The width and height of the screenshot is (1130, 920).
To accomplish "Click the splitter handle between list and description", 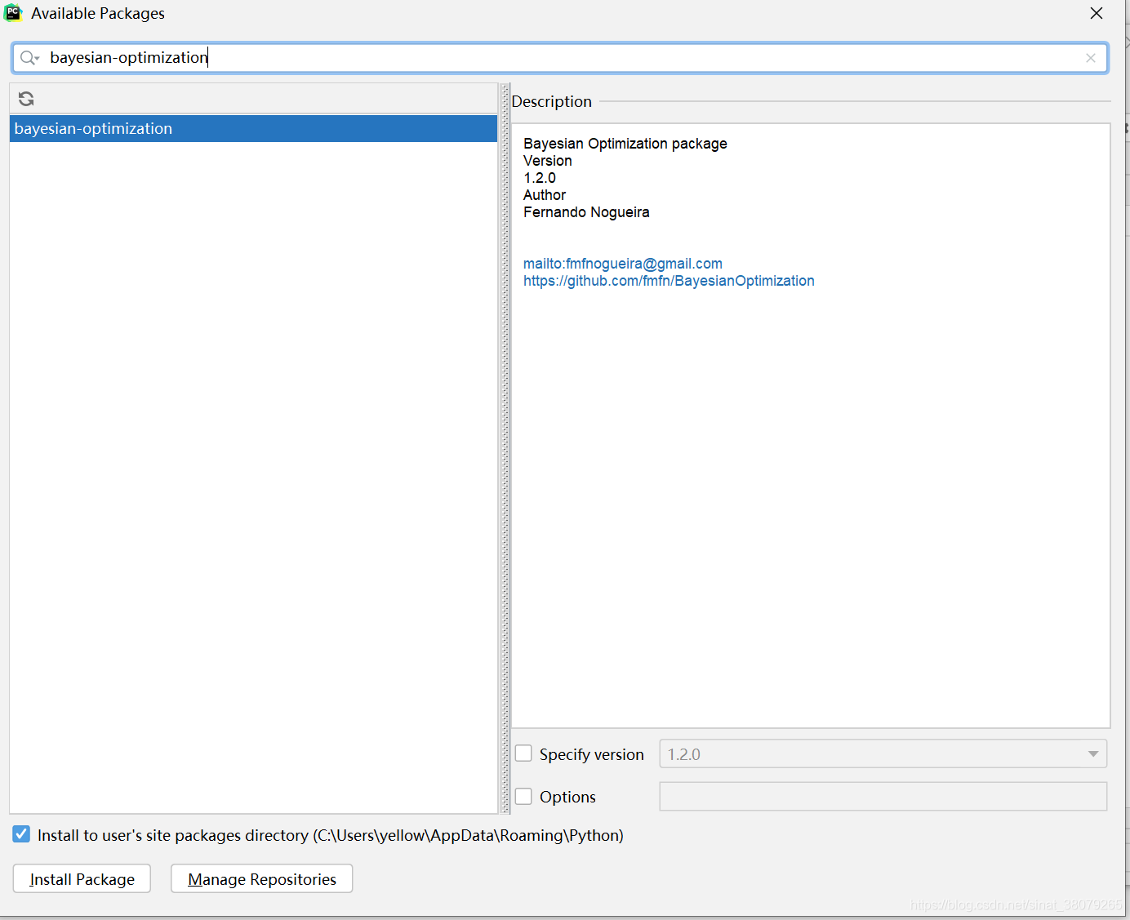I will click(x=505, y=448).
